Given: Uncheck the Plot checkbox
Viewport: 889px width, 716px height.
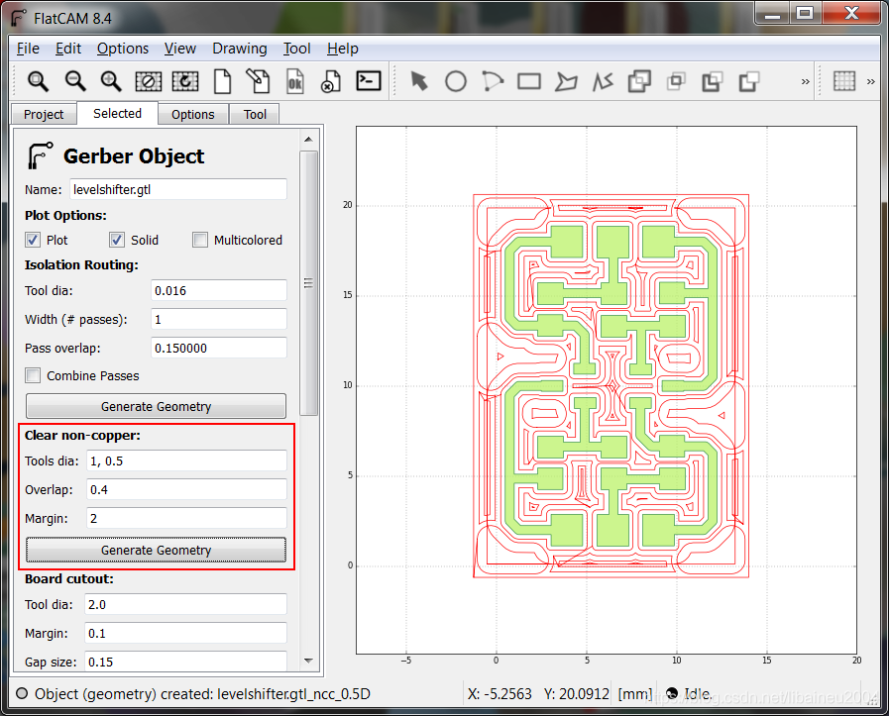Looking at the screenshot, I should click(x=33, y=241).
